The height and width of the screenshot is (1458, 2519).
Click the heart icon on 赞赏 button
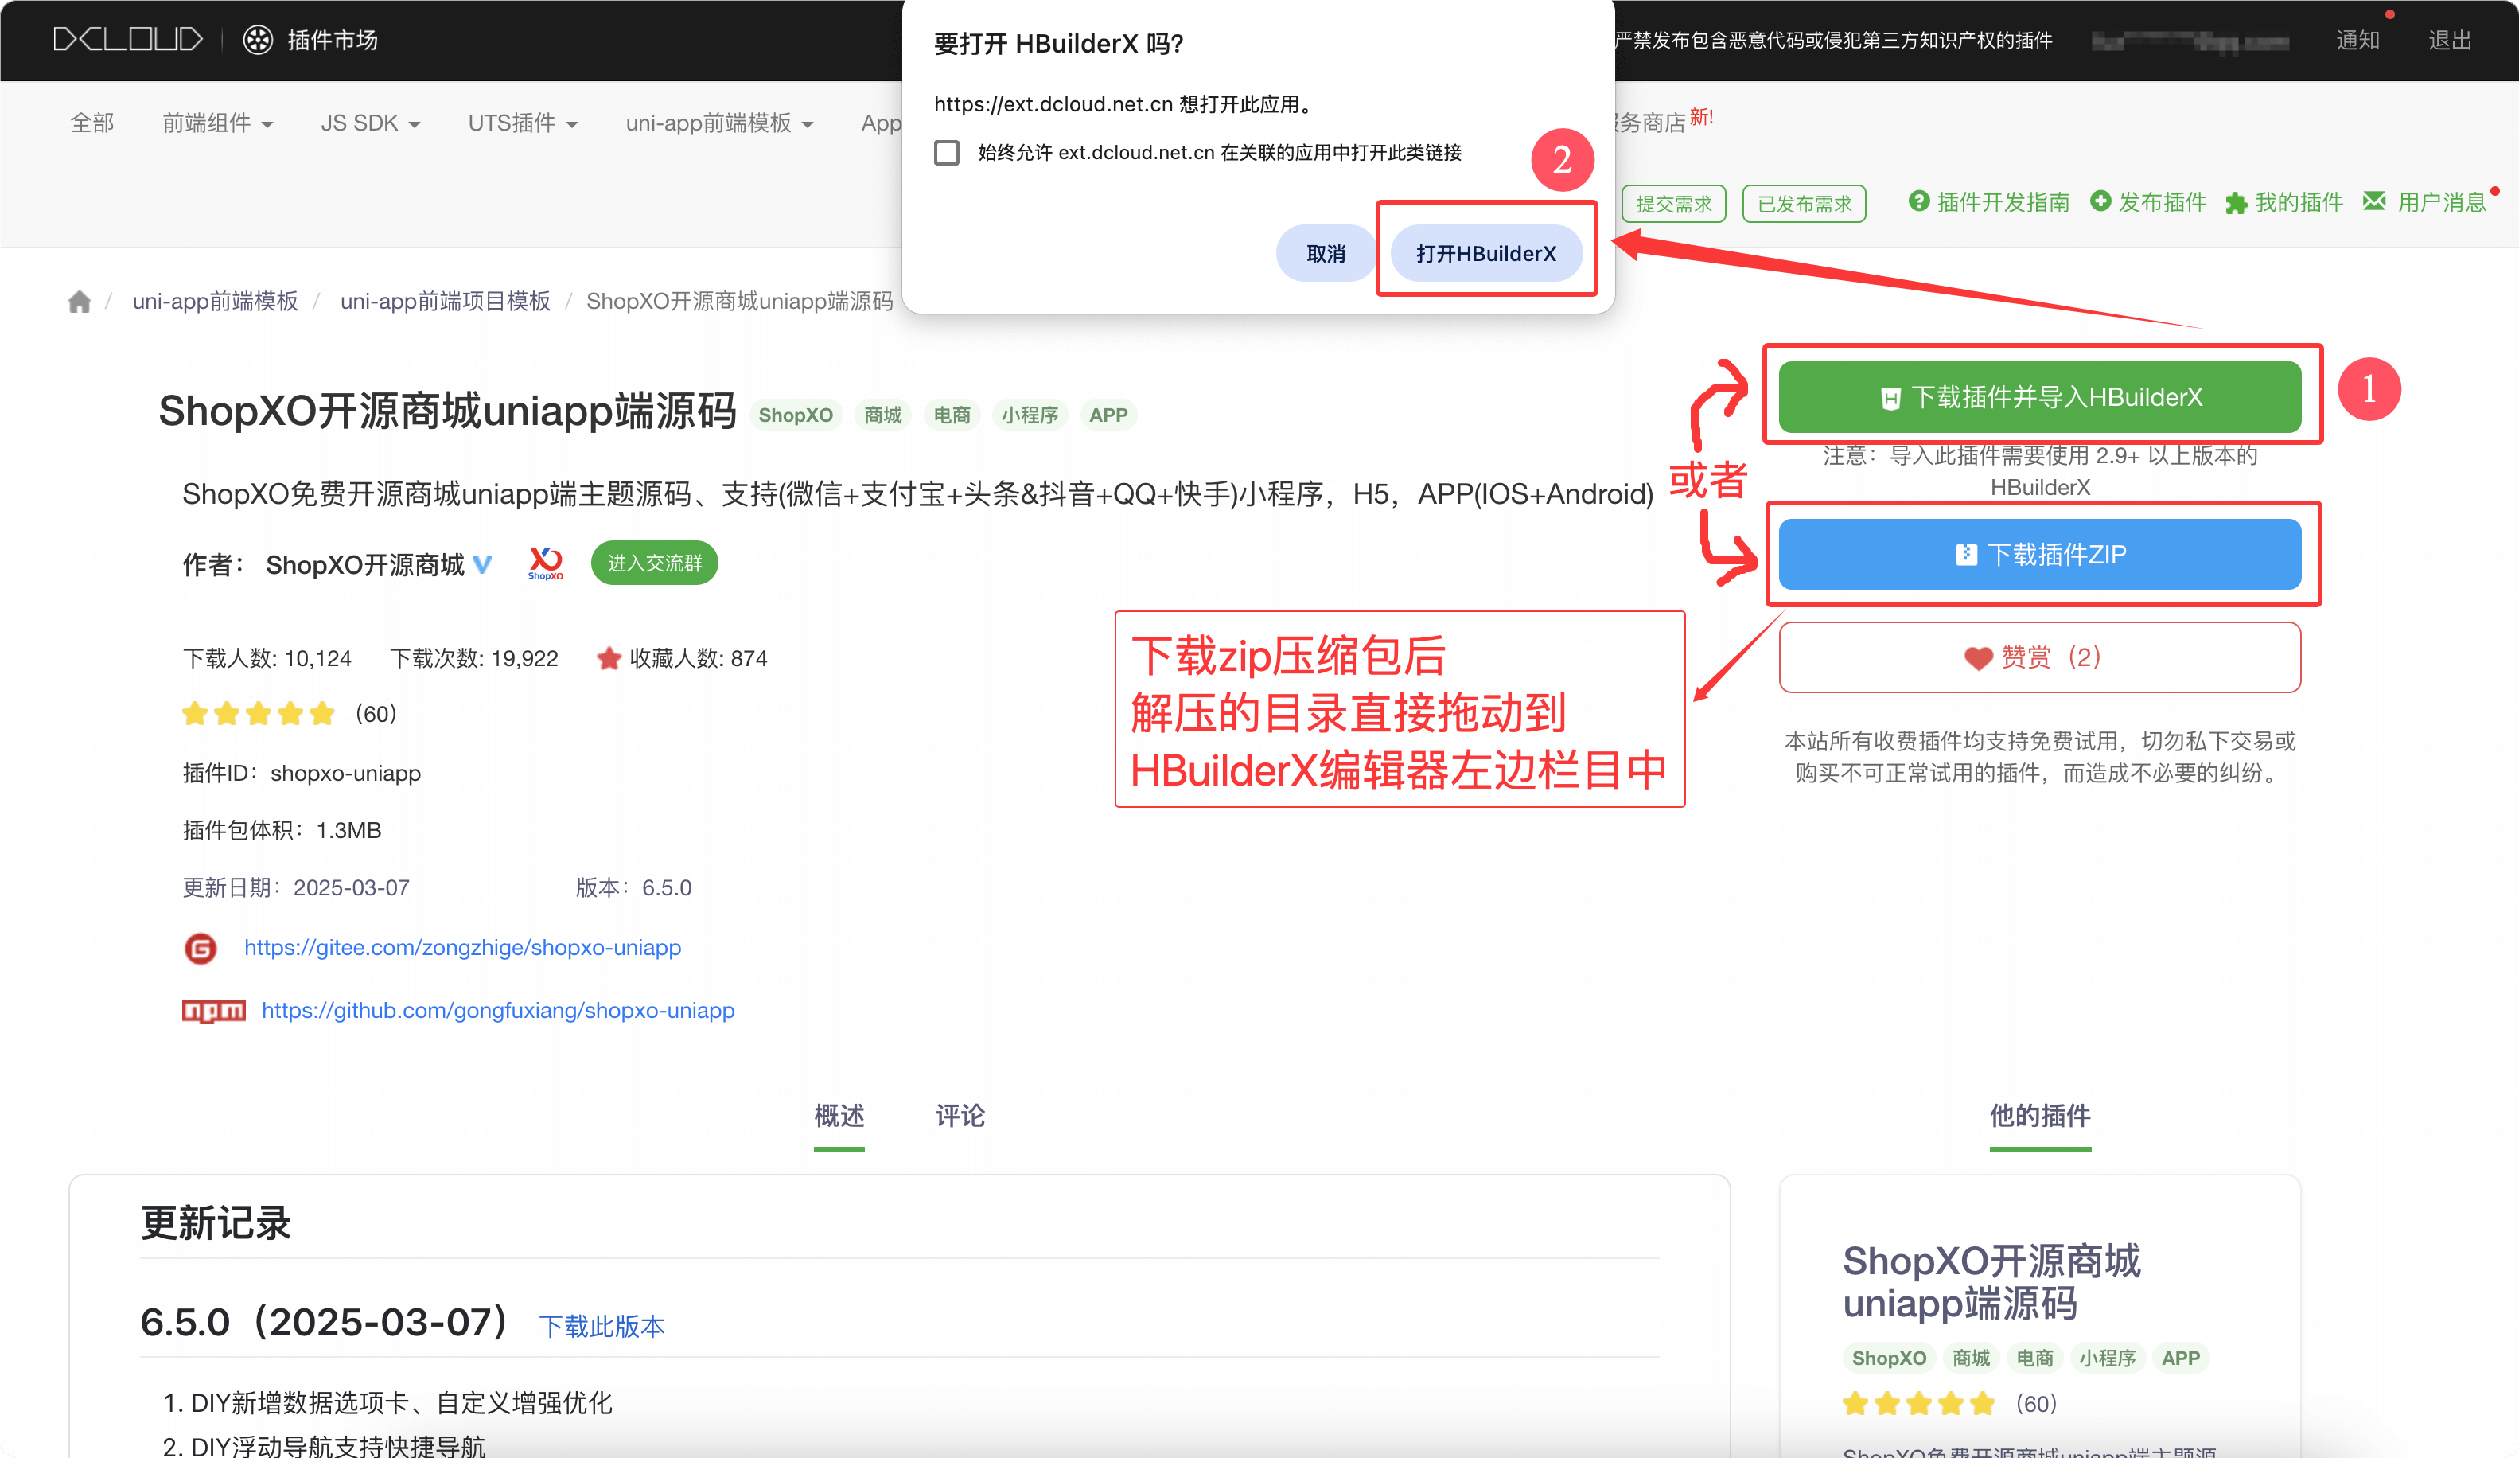click(1977, 657)
